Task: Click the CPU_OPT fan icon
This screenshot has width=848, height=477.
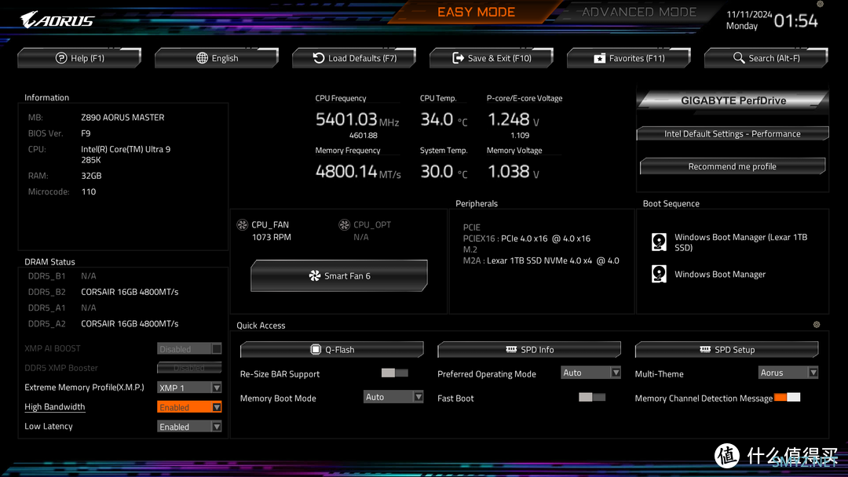Action: pyautogui.click(x=344, y=224)
